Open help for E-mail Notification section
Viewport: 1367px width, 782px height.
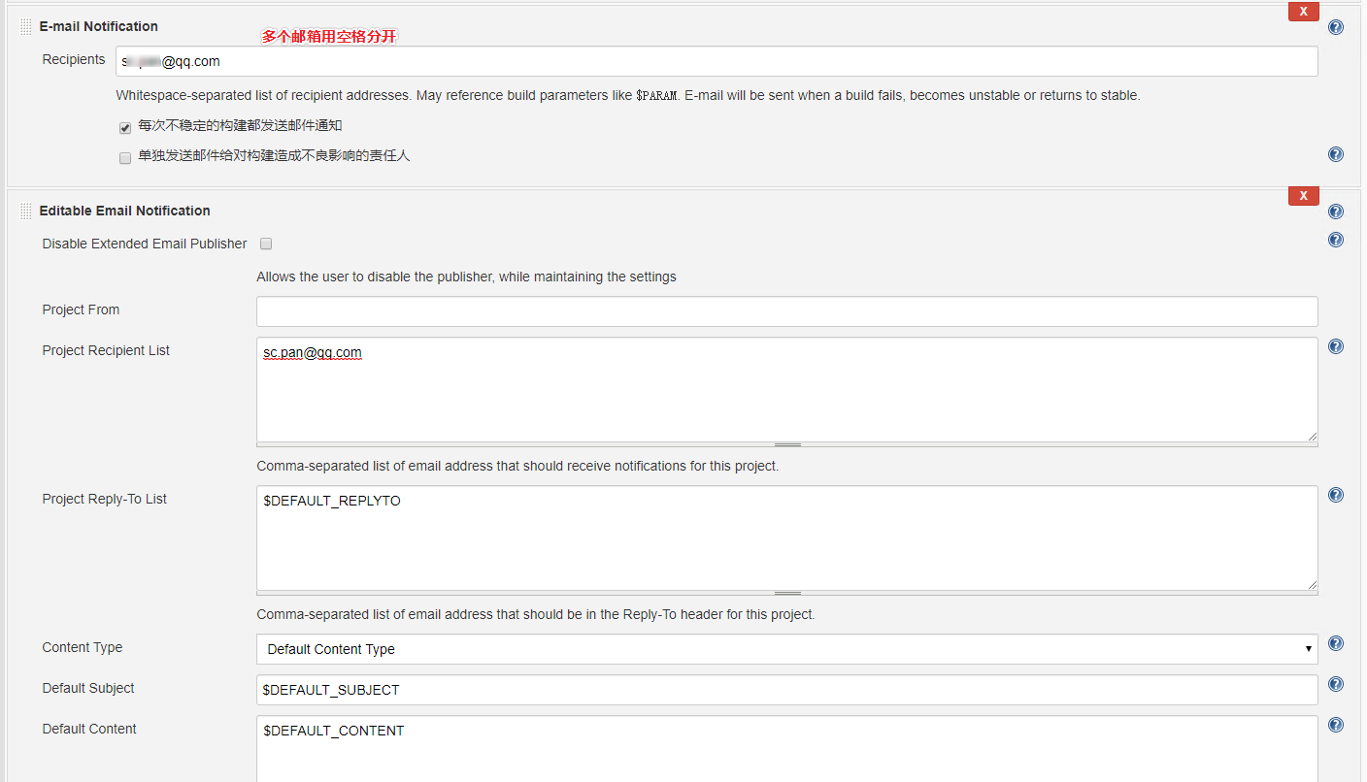(1336, 27)
